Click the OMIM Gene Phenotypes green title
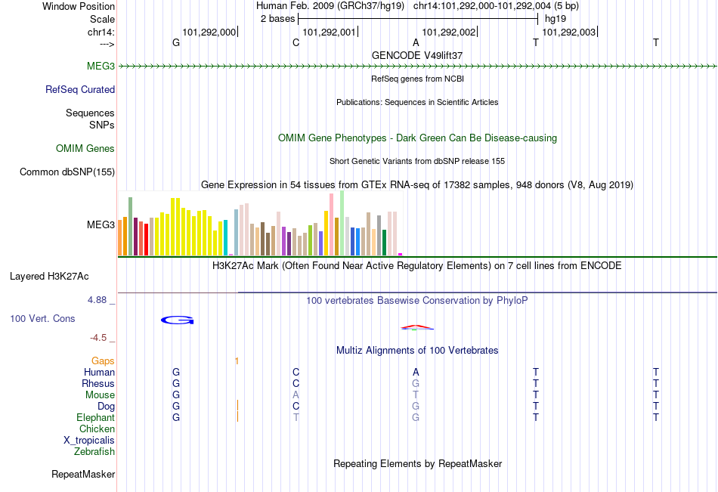The height and width of the screenshot is (492, 718). (x=417, y=138)
